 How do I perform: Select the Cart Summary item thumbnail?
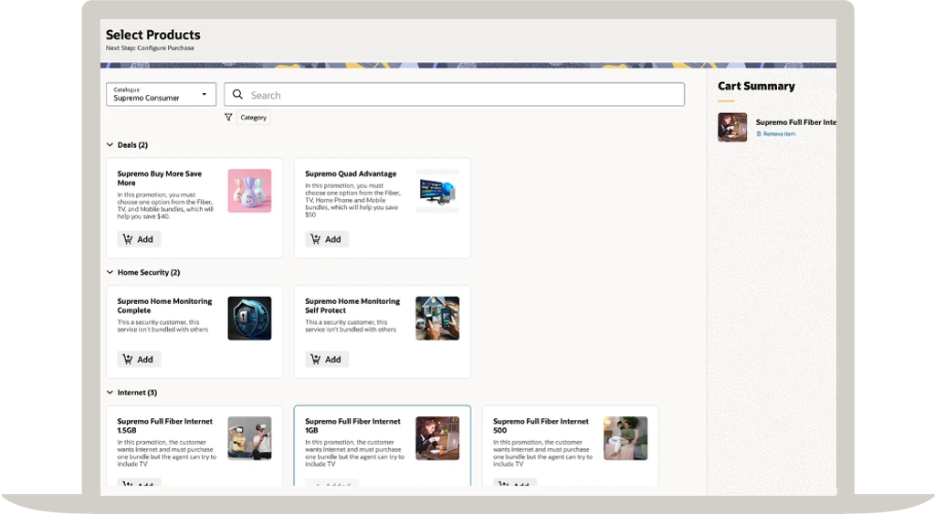pyautogui.click(x=732, y=127)
